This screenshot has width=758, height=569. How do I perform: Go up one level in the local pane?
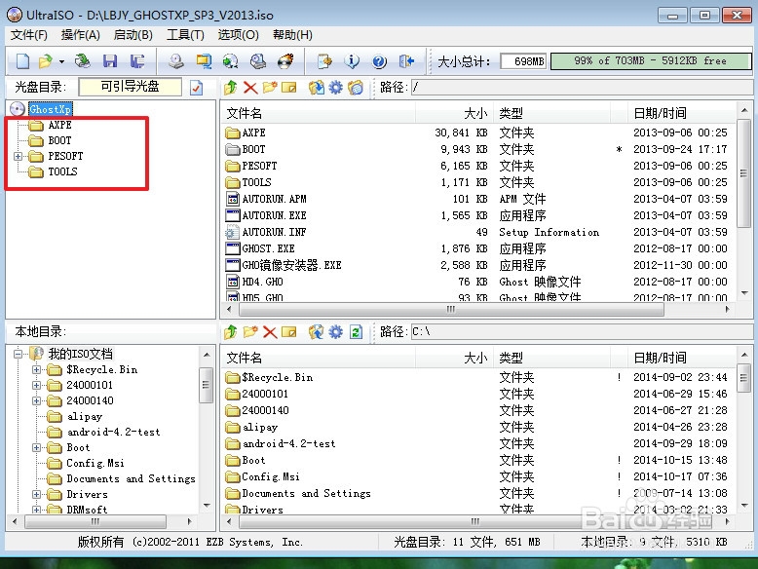click(x=231, y=332)
